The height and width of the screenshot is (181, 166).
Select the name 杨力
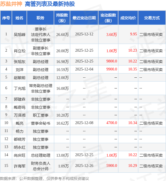20,131
